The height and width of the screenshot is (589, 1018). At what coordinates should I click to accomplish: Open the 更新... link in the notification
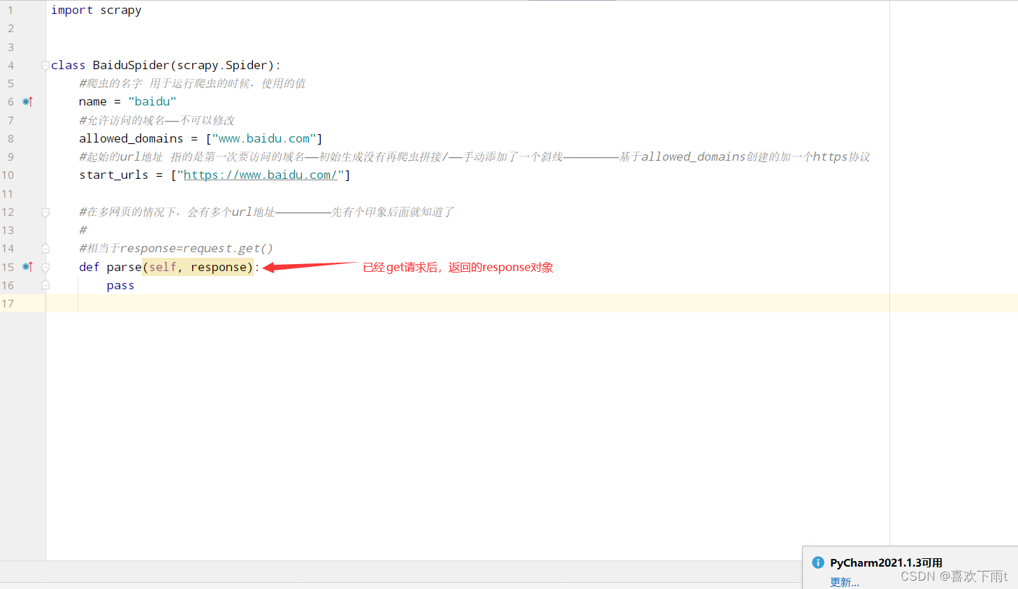[x=845, y=582]
